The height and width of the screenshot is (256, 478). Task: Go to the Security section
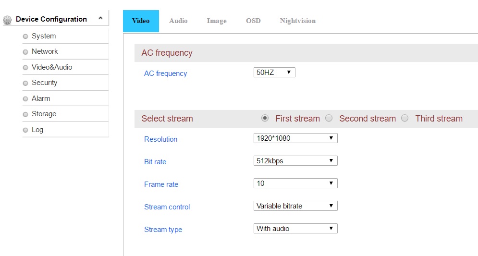click(x=44, y=83)
